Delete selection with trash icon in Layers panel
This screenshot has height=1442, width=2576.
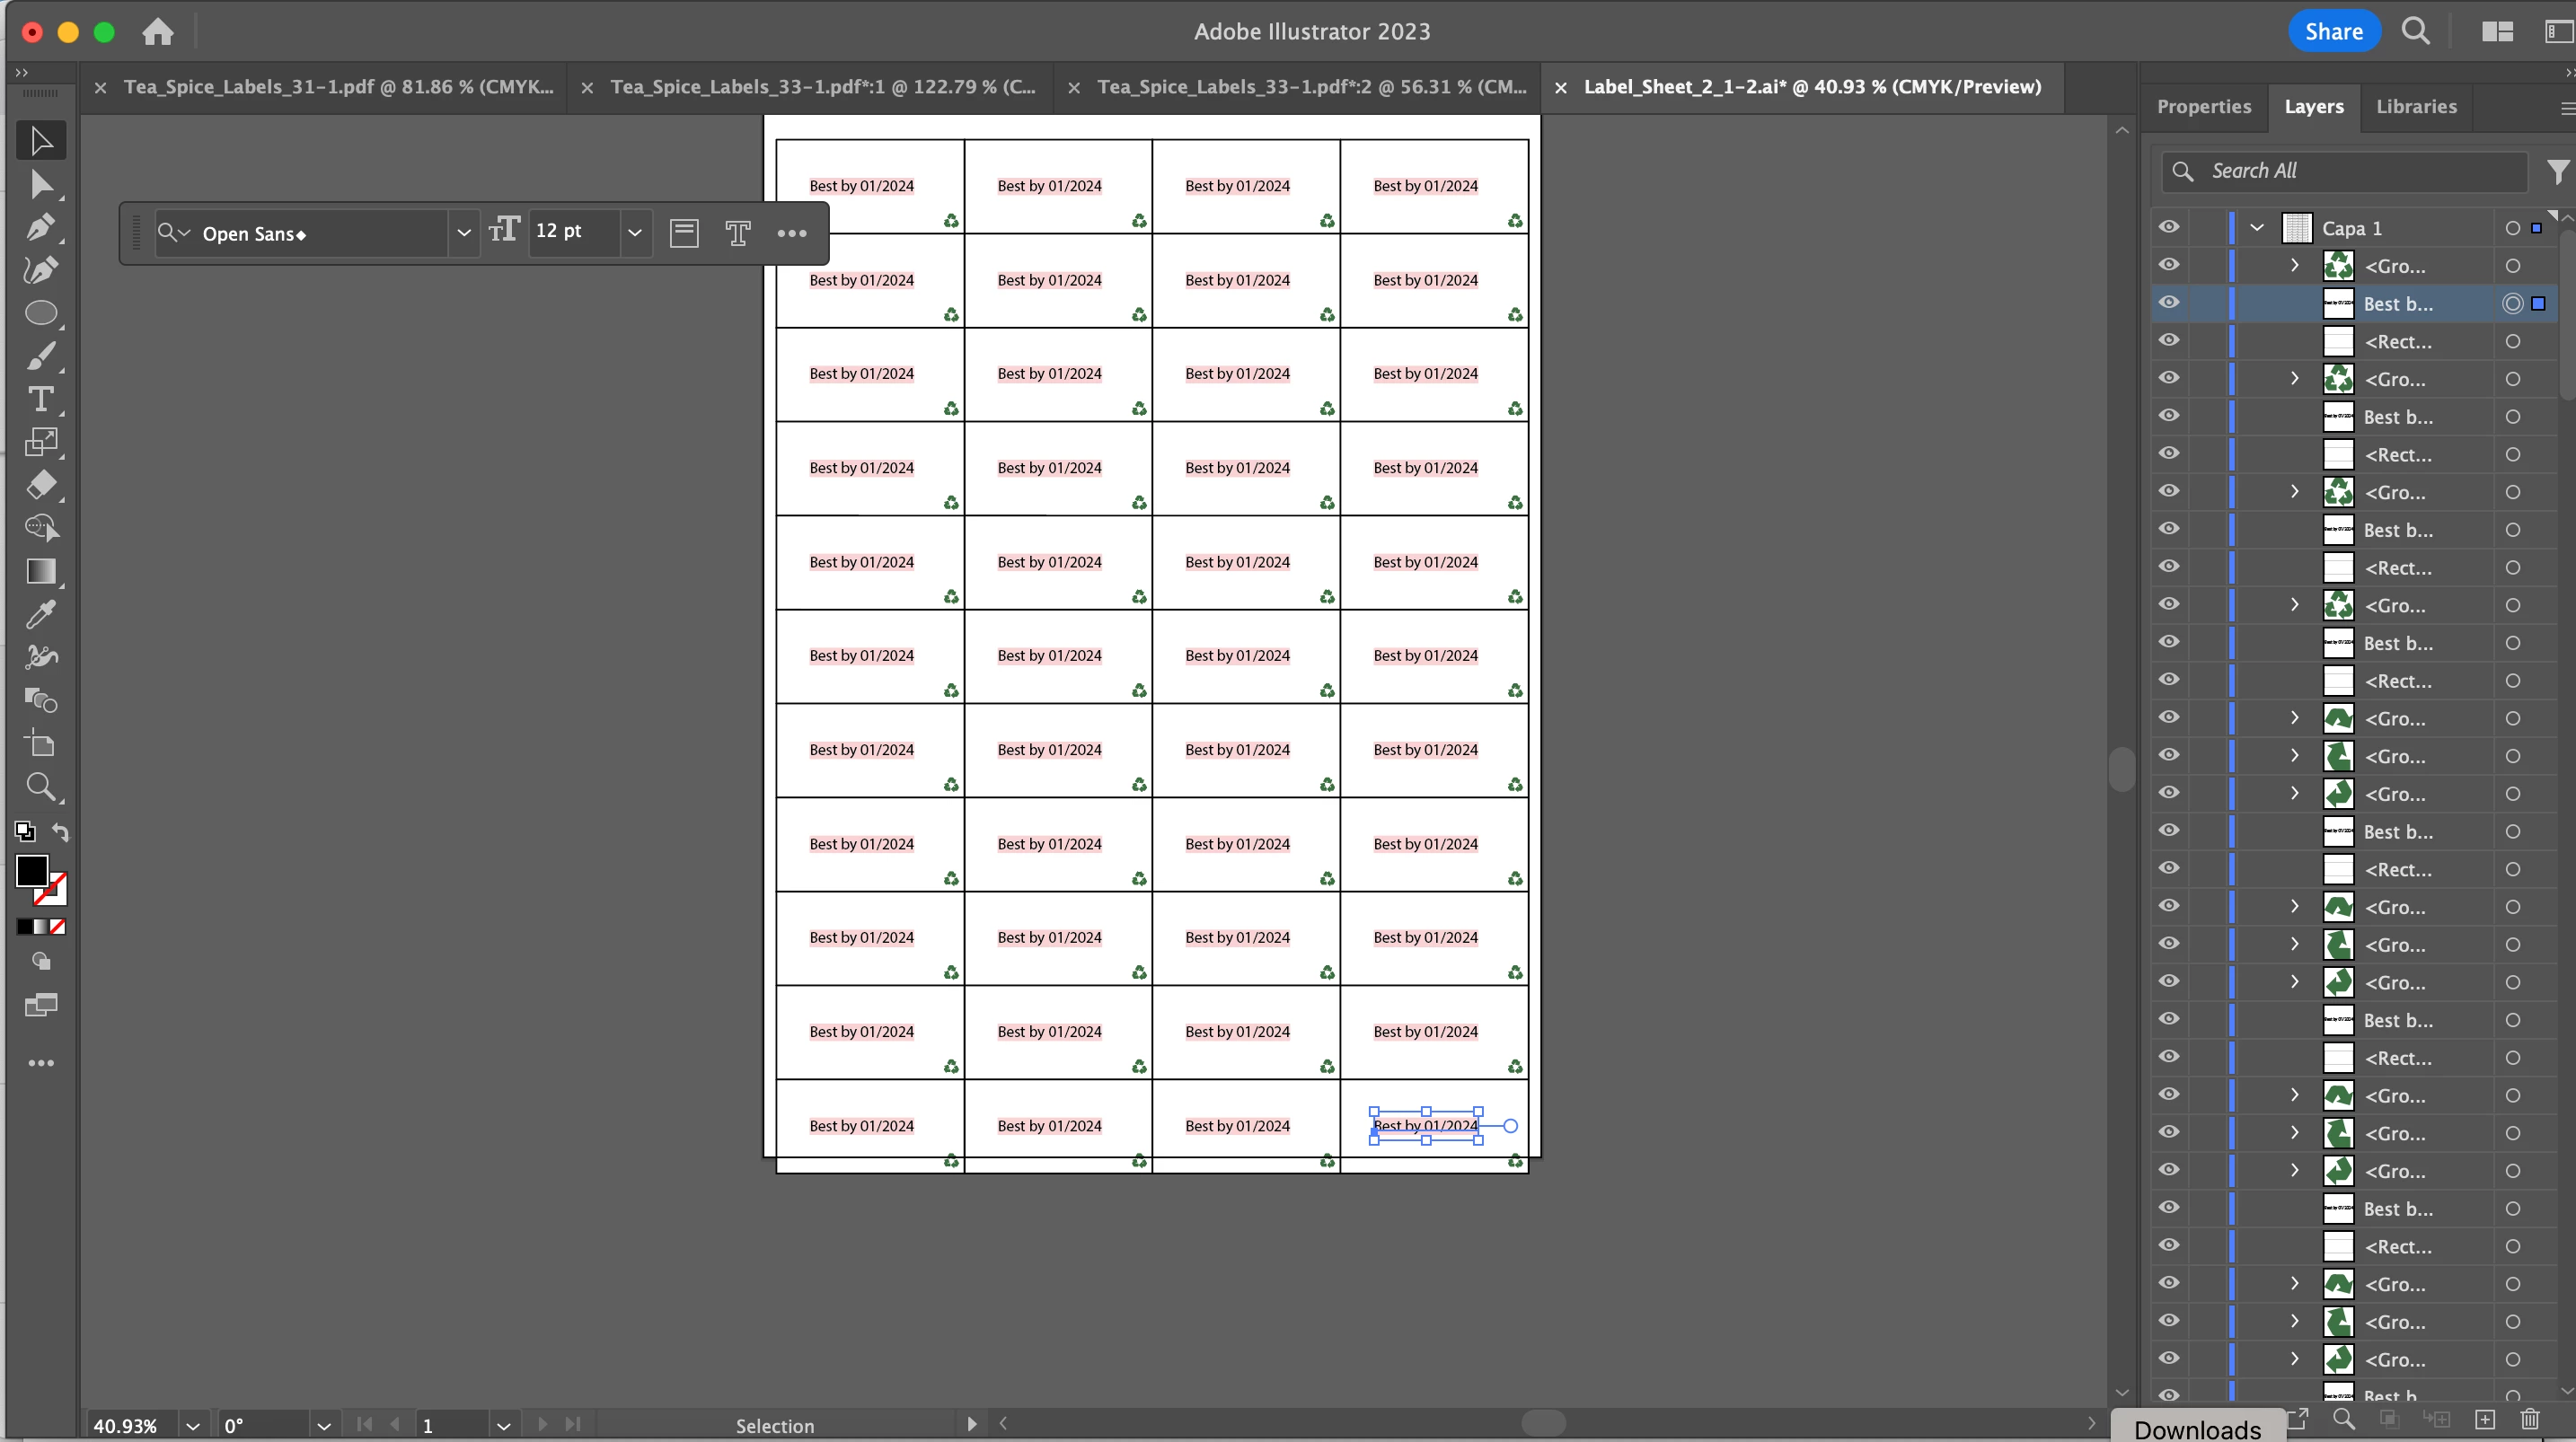click(x=2530, y=1419)
